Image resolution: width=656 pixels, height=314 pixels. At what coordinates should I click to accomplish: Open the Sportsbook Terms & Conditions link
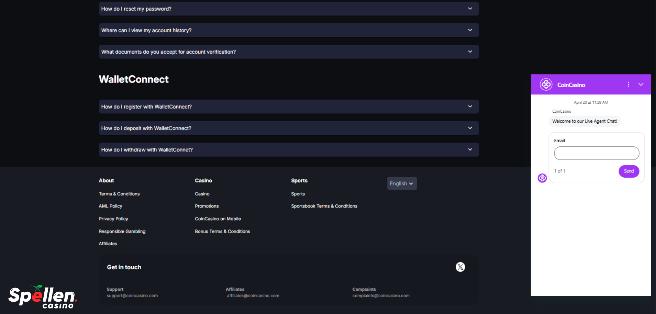click(324, 206)
